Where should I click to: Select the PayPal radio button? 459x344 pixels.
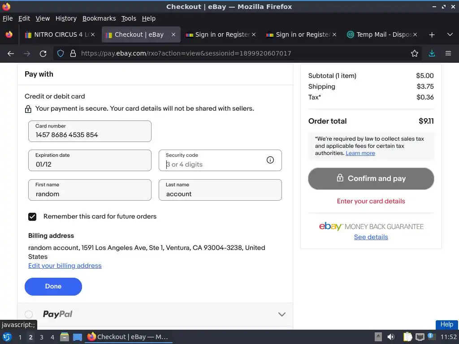[29, 314]
